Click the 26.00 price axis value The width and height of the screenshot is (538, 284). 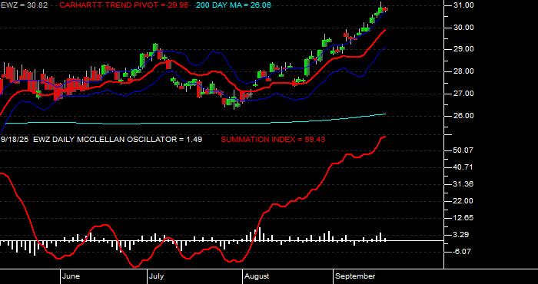point(464,116)
